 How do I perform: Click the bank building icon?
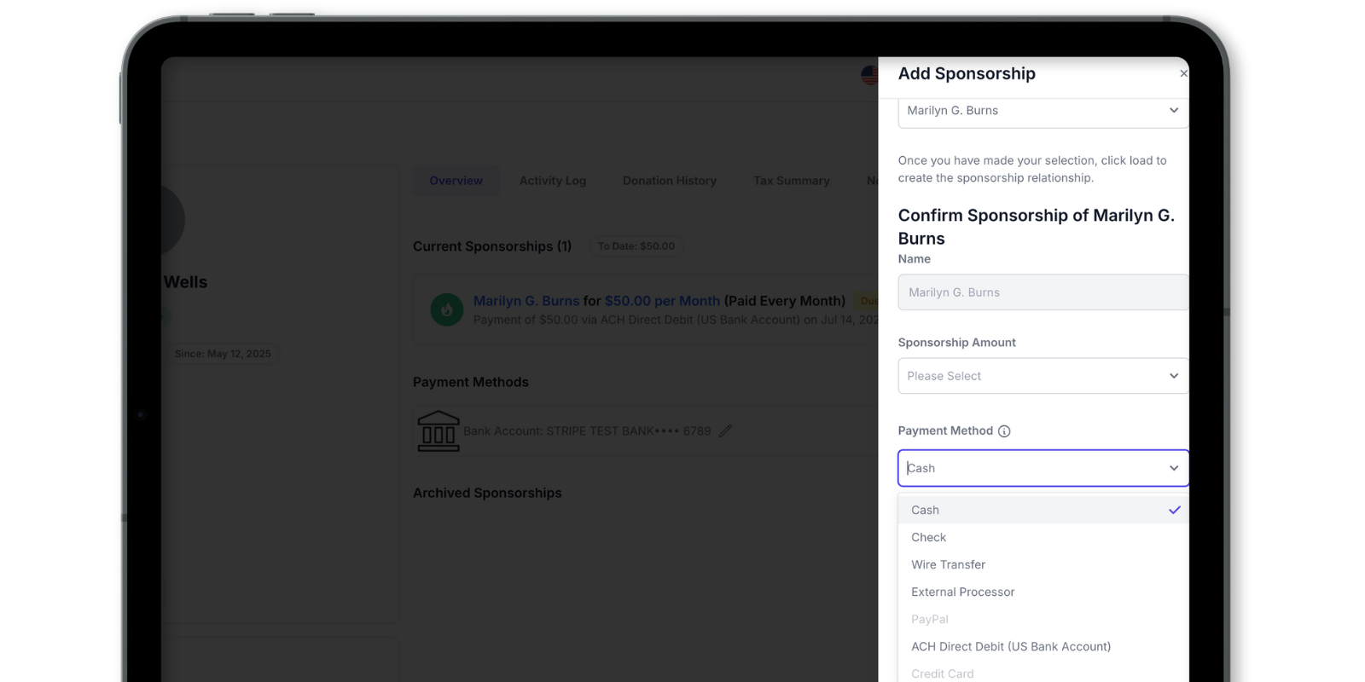[439, 431]
